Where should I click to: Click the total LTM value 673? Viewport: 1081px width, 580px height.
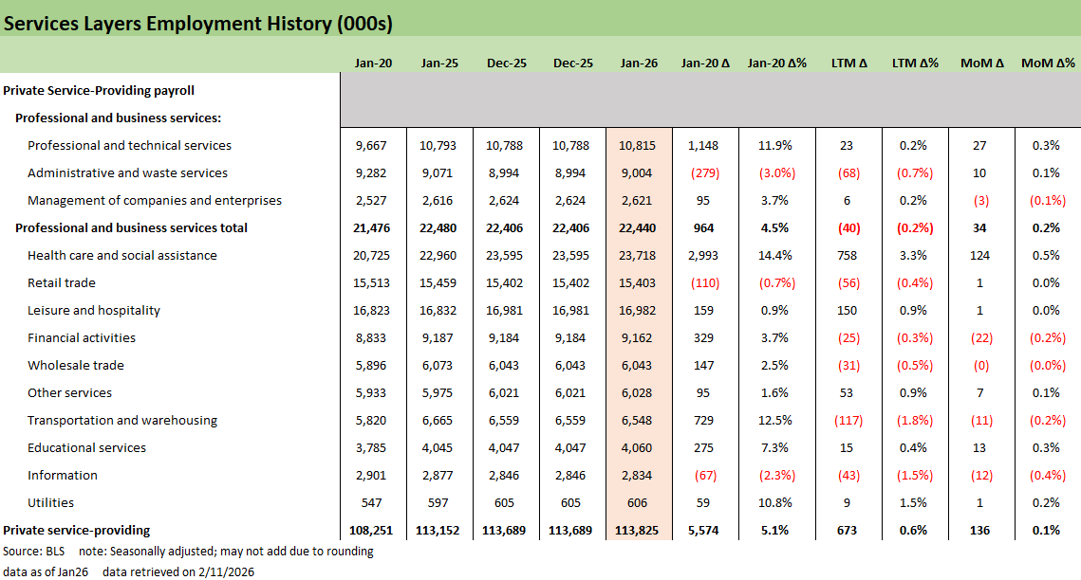(x=847, y=531)
